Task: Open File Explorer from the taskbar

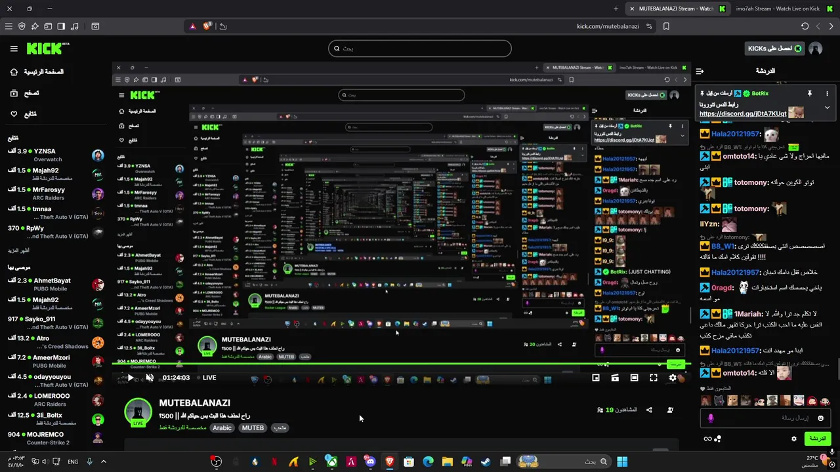Action: click(x=447, y=462)
